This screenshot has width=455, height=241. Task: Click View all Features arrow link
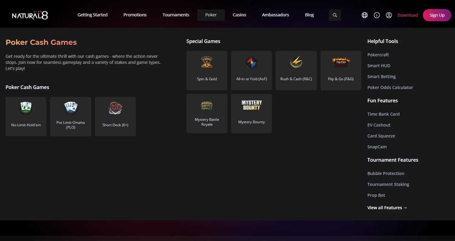pyautogui.click(x=387, y=208)
